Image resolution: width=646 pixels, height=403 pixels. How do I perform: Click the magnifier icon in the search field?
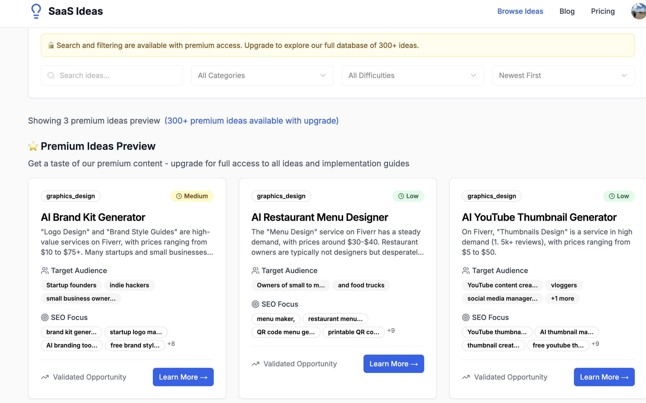pyautogui.click(x=51, y=75)
